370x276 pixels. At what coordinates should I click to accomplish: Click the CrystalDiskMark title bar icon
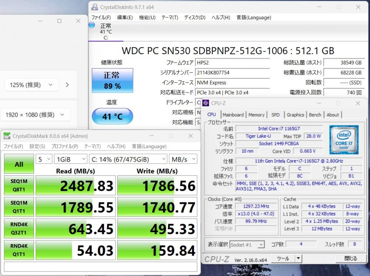click(7, 136)
